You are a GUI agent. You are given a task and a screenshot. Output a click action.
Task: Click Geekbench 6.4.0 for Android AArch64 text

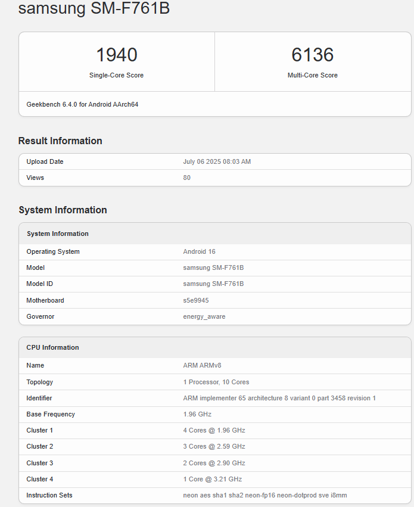point(82,104)
